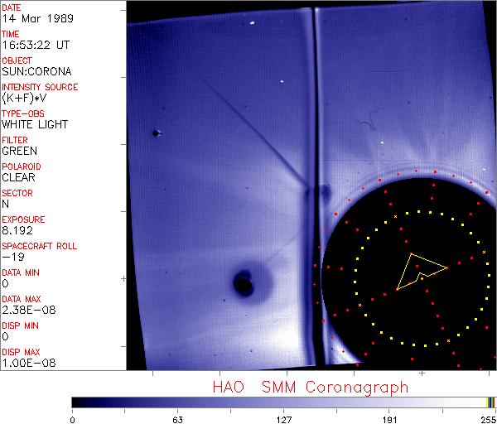The width and height of the screenshot is (497, 424).
Task: Click the WHITE LIGHT observation type
Action: 34,124
